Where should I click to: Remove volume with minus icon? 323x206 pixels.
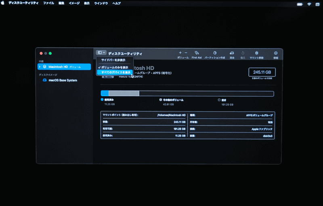(186, 53)
